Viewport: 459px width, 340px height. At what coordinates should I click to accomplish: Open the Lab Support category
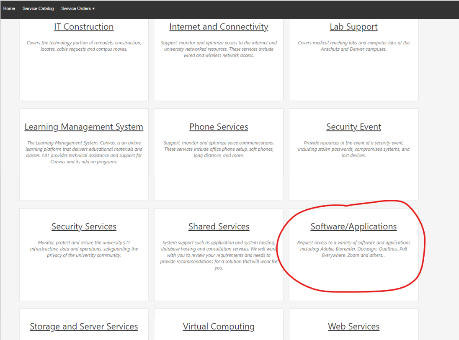pos(353,27)
